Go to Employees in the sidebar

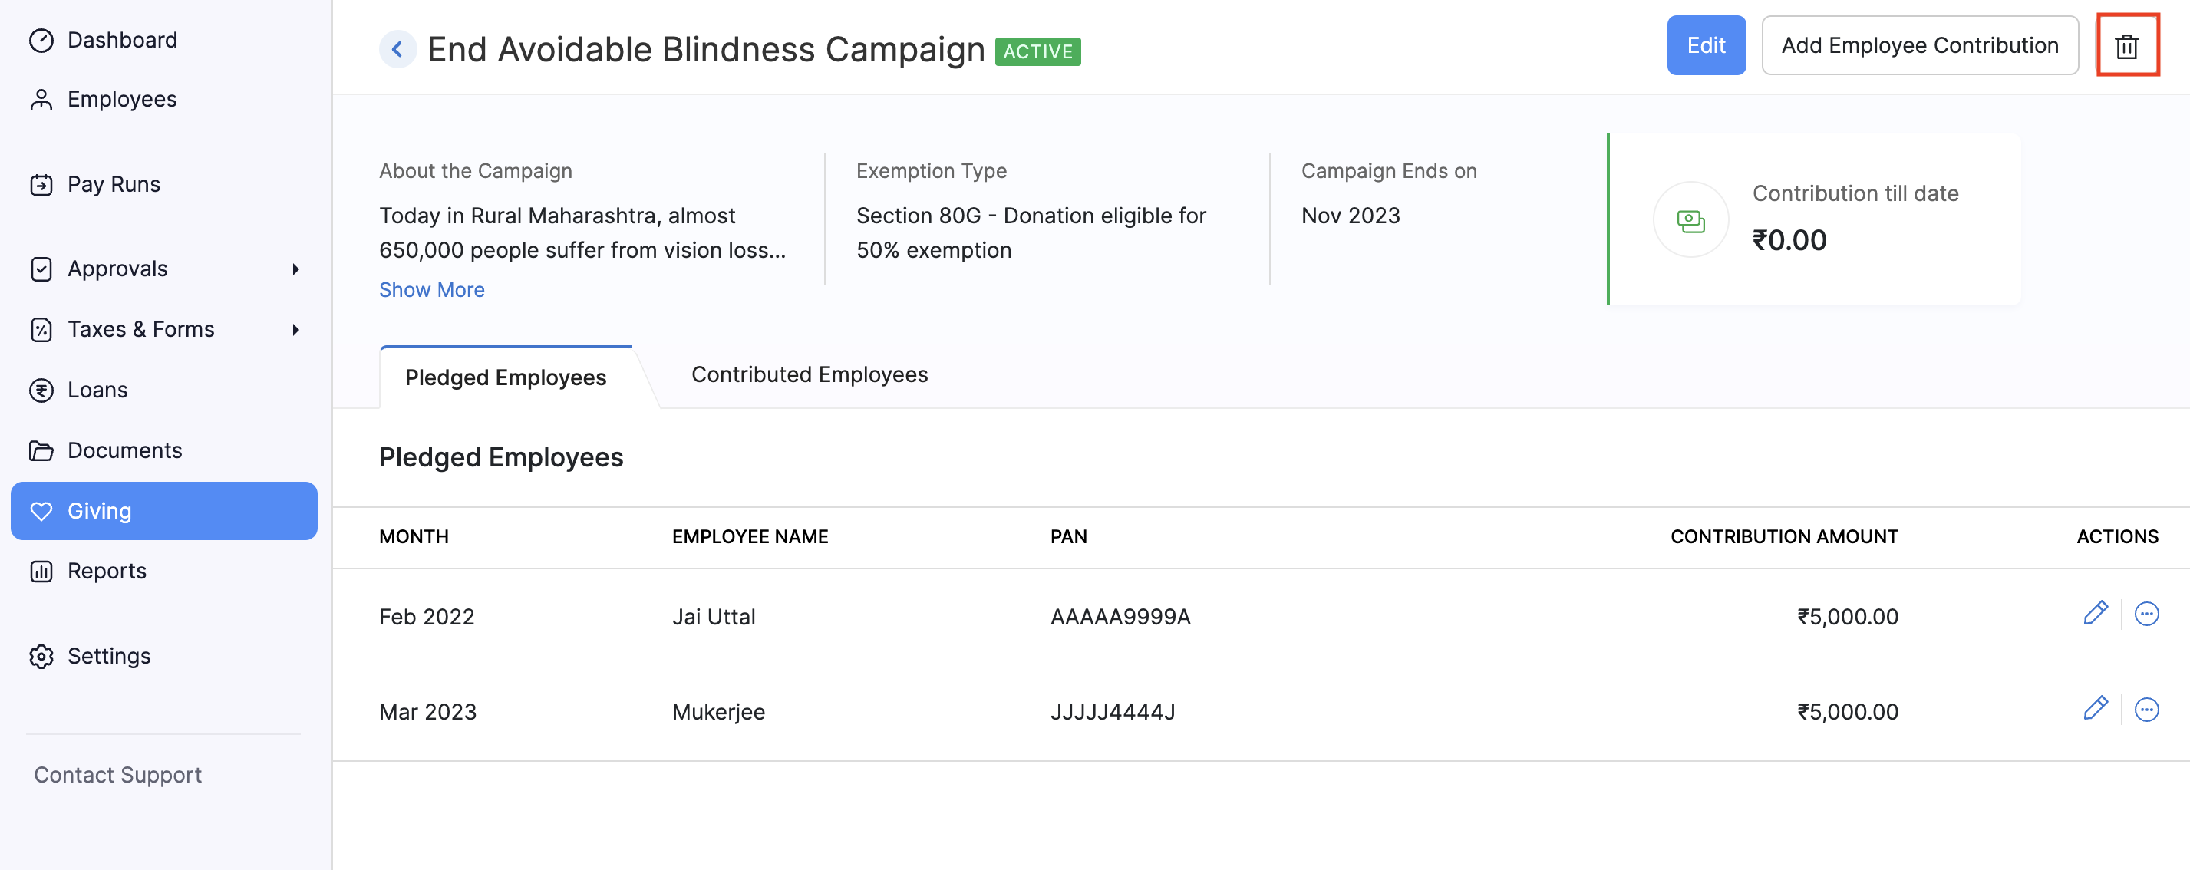(121, 100)
